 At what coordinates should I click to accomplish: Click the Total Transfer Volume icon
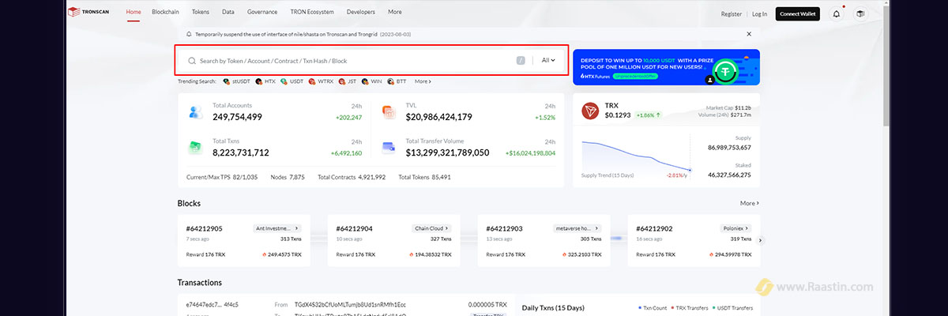point(389,148)
